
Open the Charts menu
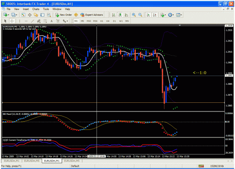(x=36, y=9)
